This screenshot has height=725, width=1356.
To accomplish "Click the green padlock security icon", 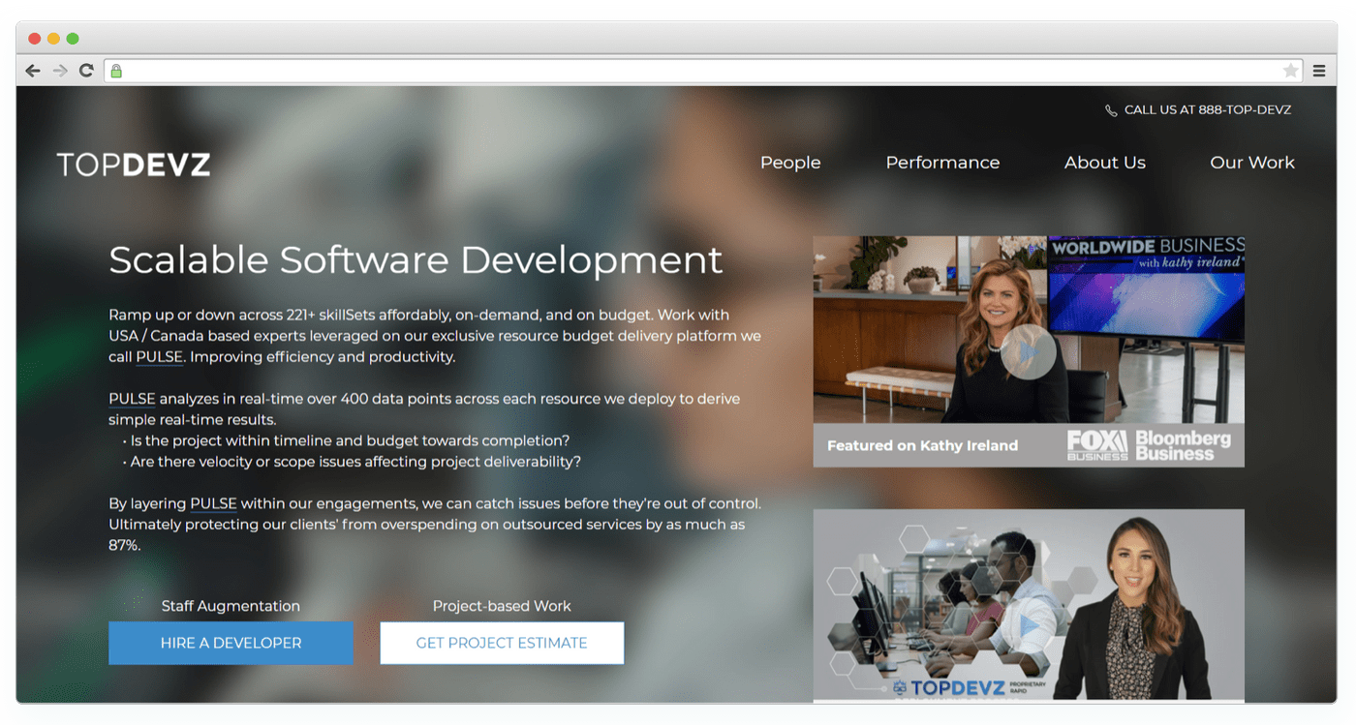I will point(116,71).
